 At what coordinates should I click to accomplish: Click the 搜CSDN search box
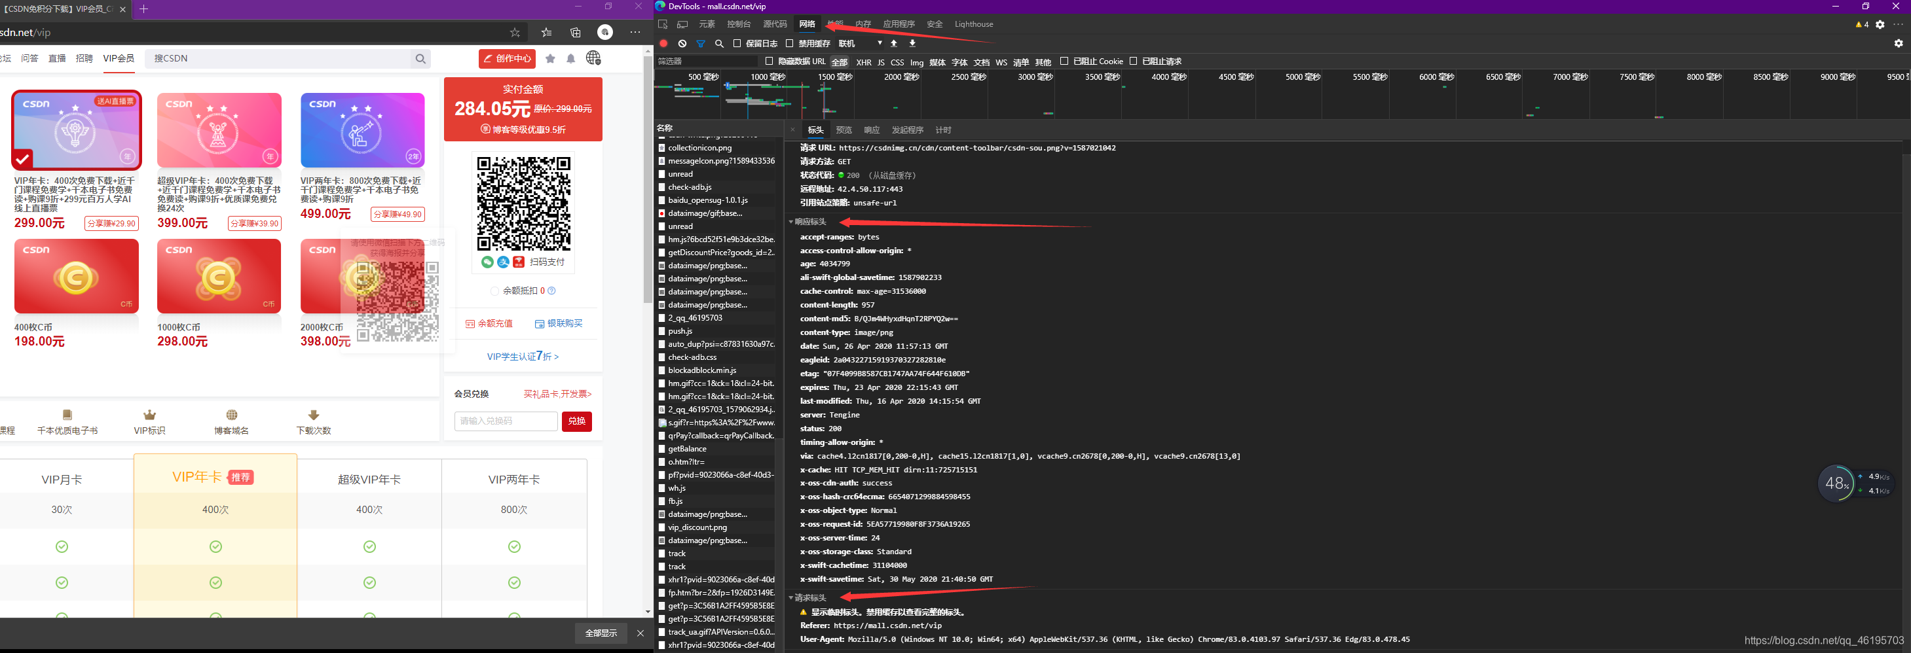click(x=278, y=58)
